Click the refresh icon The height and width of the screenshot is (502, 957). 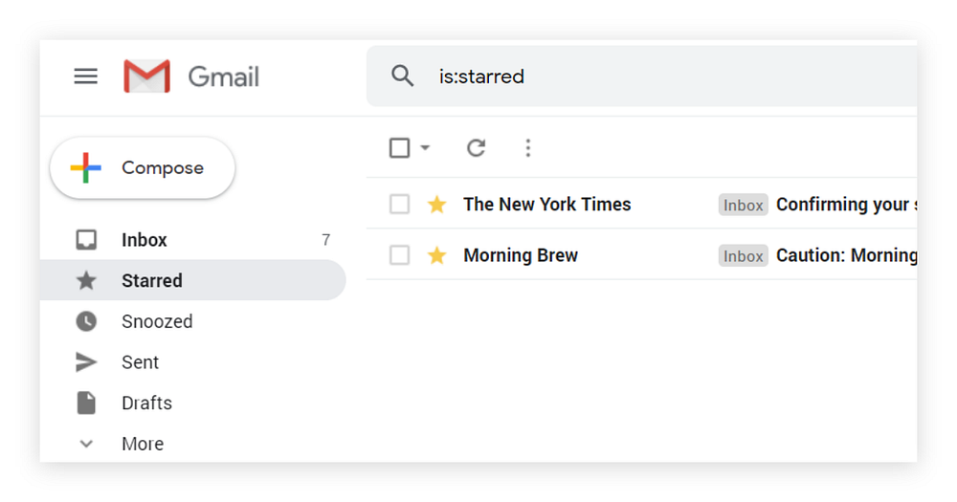[x=476, y=147]
